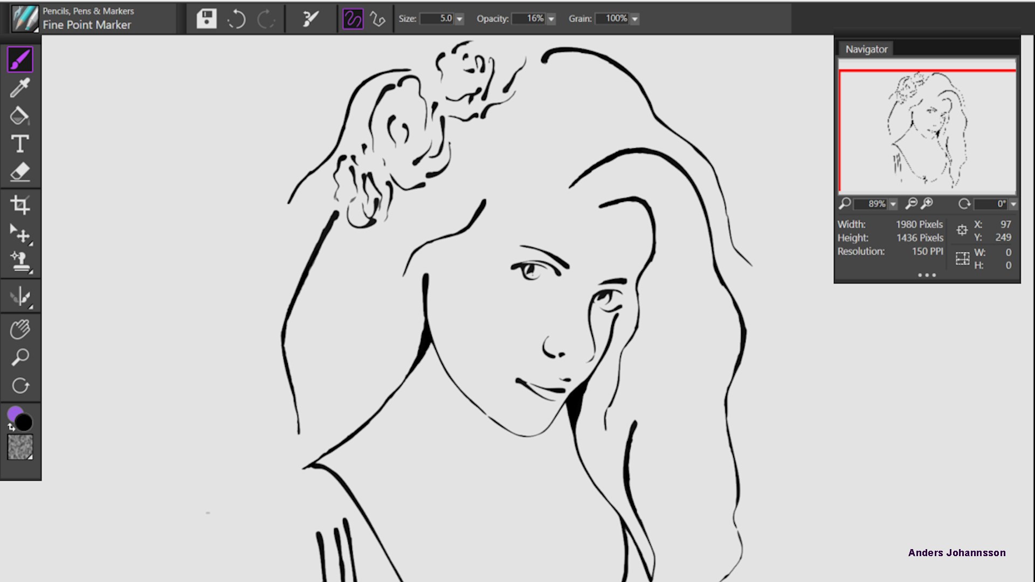Select the Grabber hand tool
Image resolution: width=1035 pixels, height=582 pixels.
20,329
